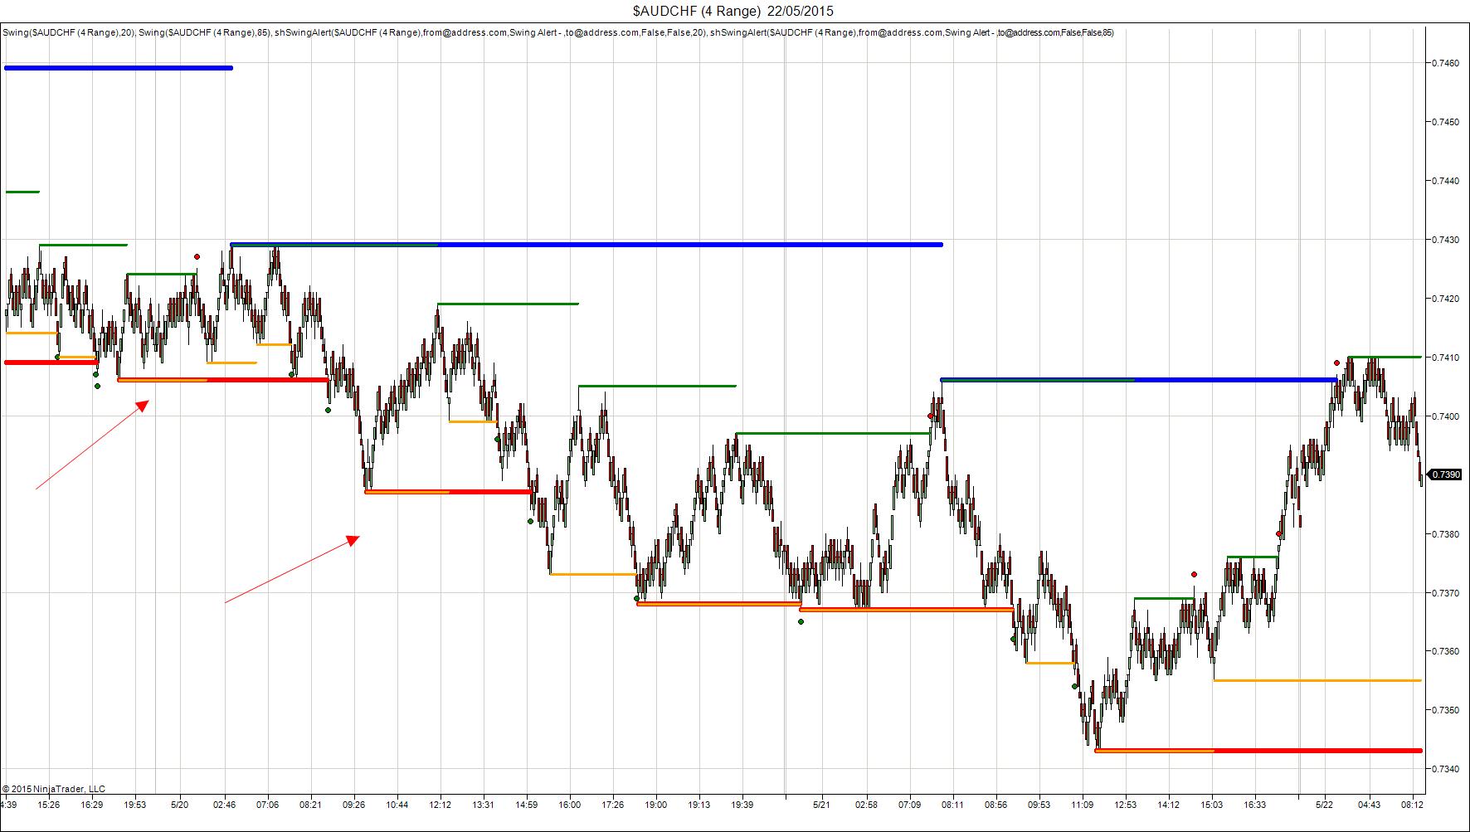The height and width of the screenshot is (832, 1470).
Task: Click the current price marker 0.7390
Action: tap(1446, 474)
